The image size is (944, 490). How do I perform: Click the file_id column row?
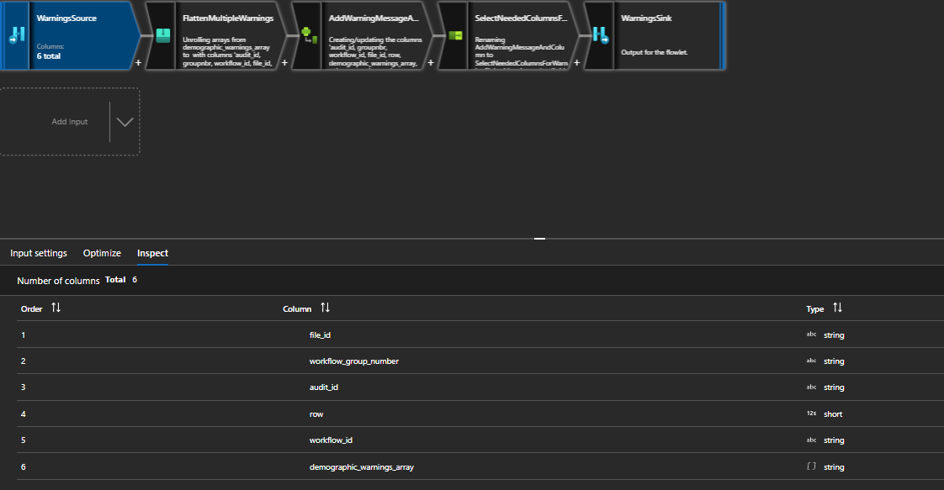[480, 335]
